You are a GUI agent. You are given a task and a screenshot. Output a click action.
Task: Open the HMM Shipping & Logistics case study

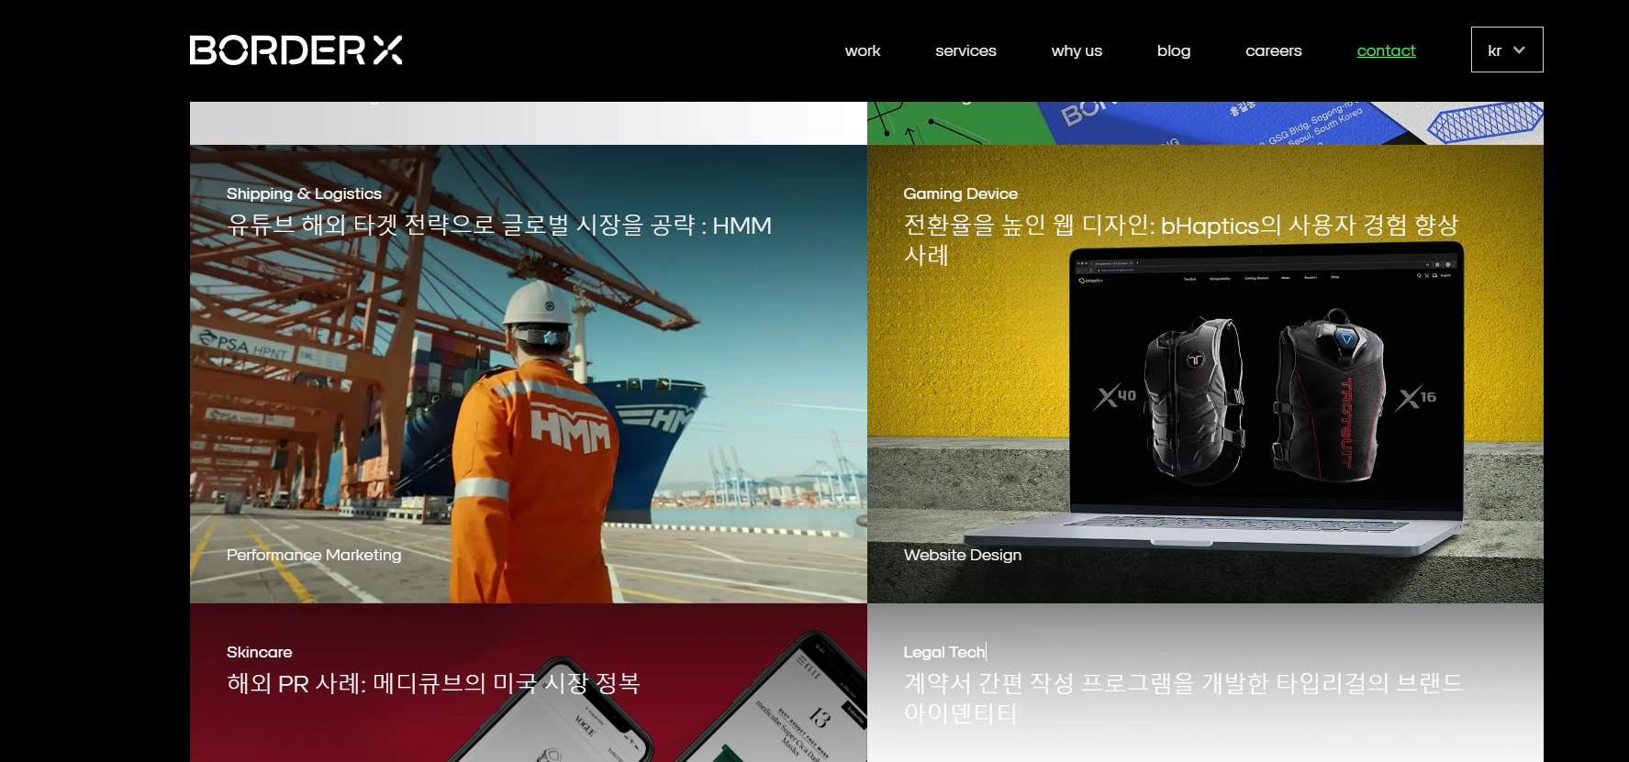click(x=529, y=374)
